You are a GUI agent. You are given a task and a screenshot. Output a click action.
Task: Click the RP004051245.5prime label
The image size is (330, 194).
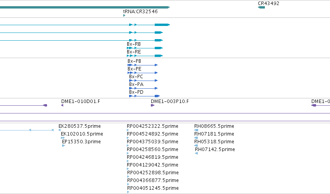153,188
